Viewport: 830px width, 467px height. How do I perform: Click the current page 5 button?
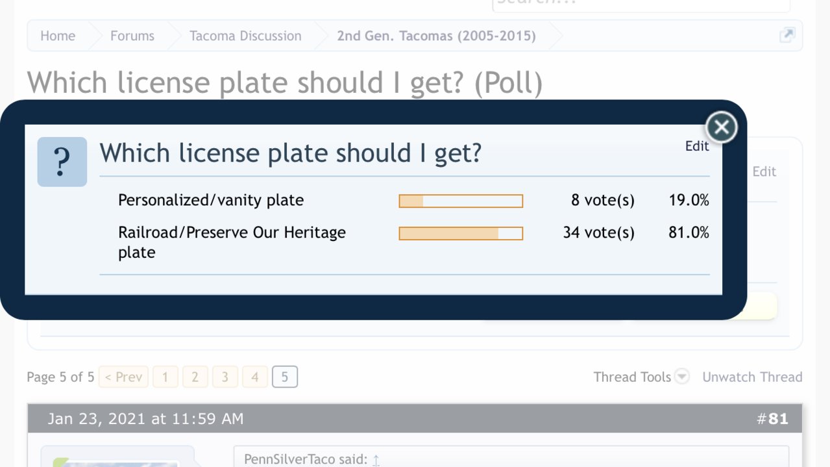[x=285, y=377]
